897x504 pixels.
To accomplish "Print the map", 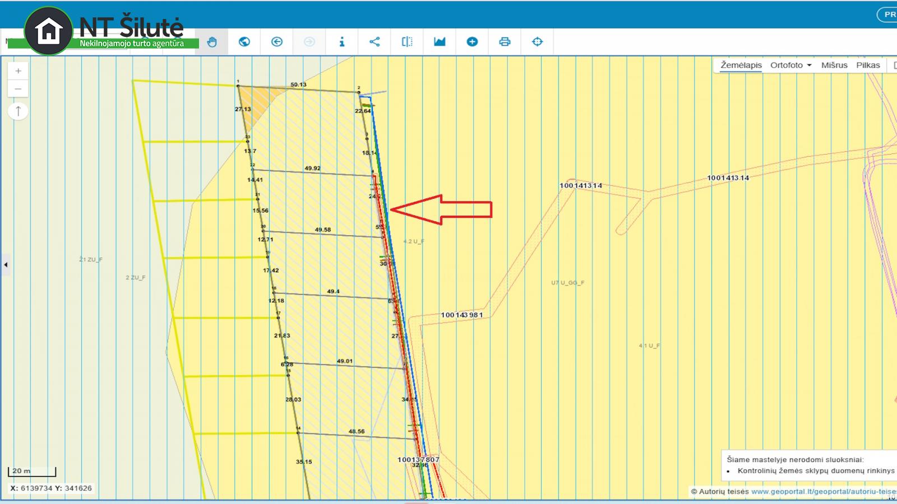I will coord(505,42).
